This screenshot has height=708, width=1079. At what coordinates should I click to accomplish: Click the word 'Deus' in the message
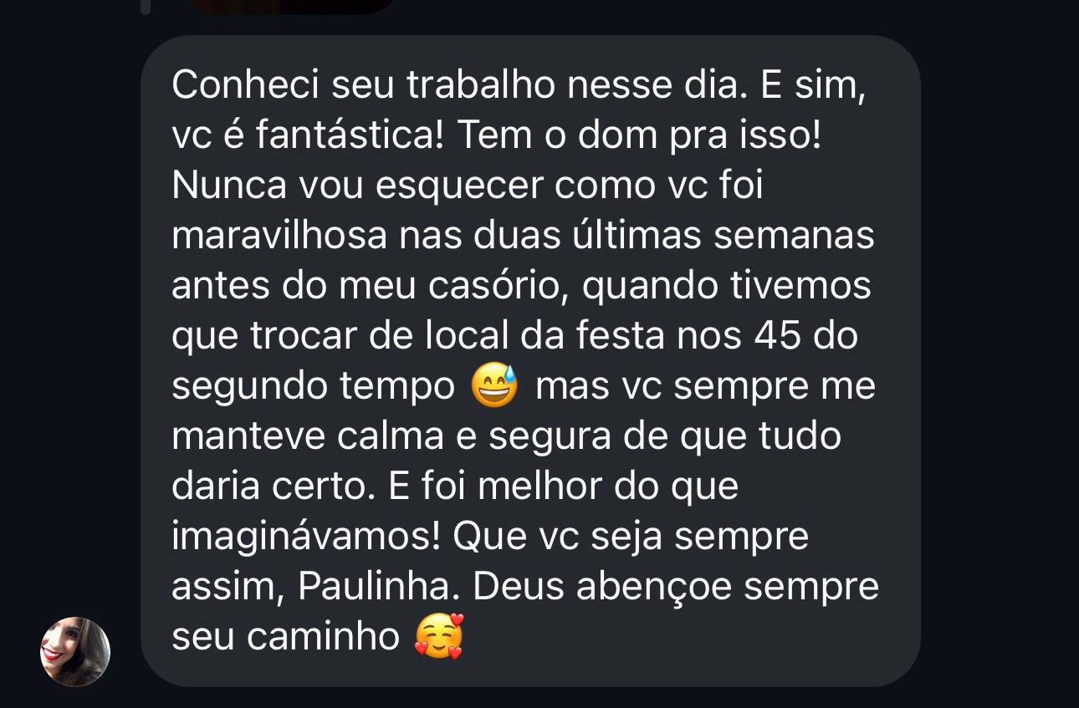pyautogui.click(x=519, y=587)
